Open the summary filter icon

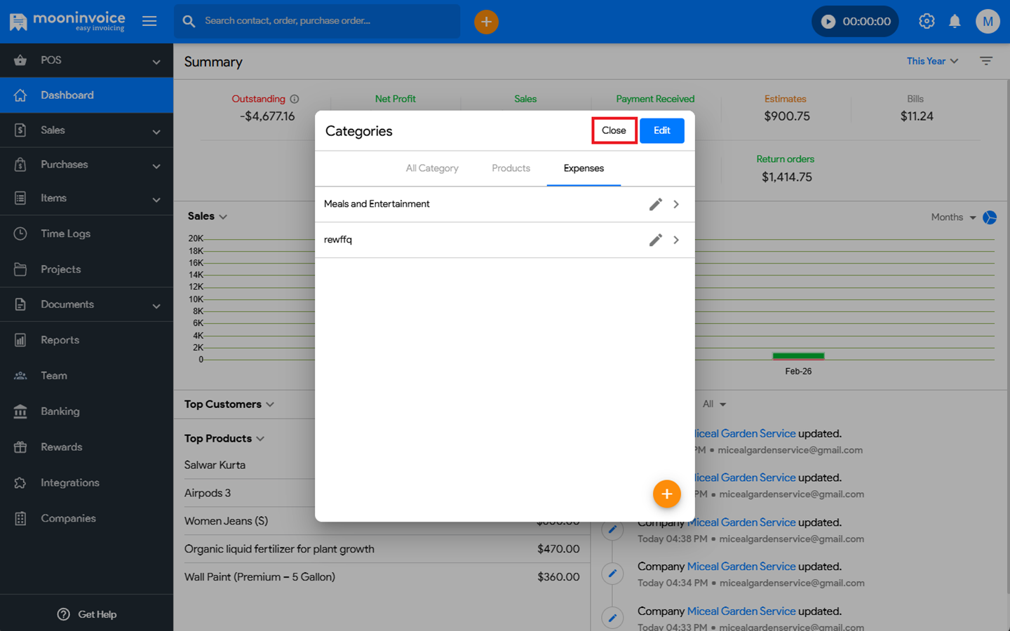(986, 61)
